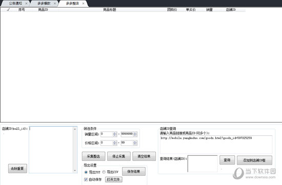282x185 pixels.
Task: Click the 停止采集 button
Action: [x=119, y=156]
